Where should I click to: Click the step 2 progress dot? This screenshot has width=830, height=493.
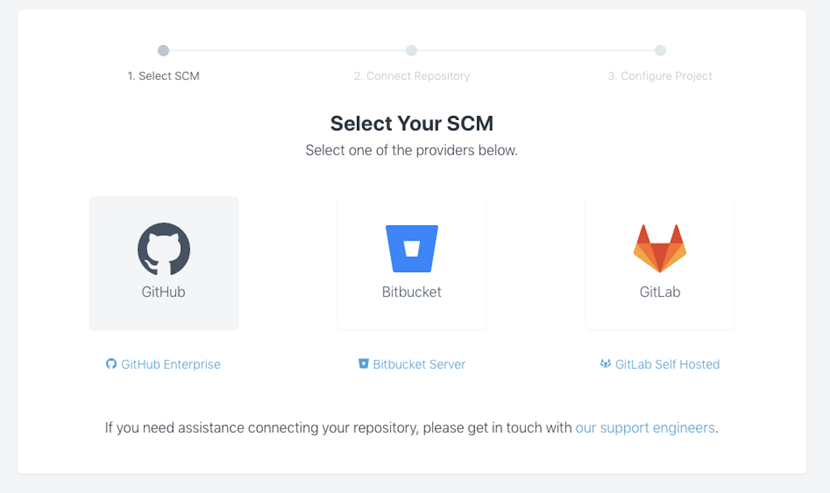click(411, 51)
